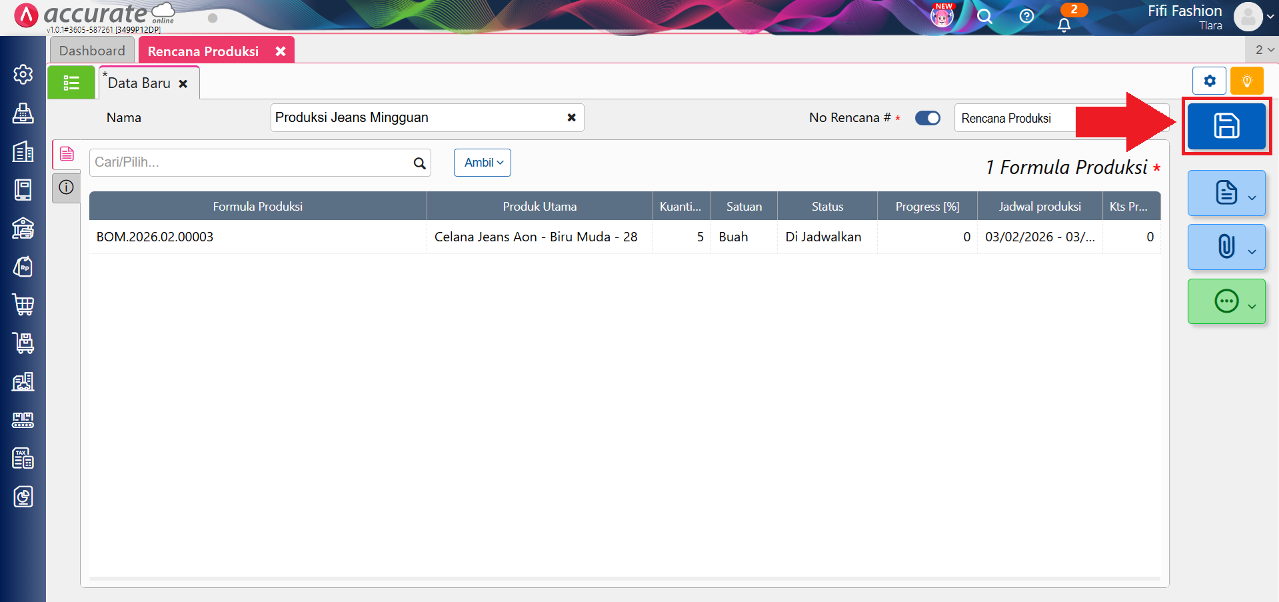
Task: Close the Rencana Produksi tab
Action: click(x=281, y=51)
